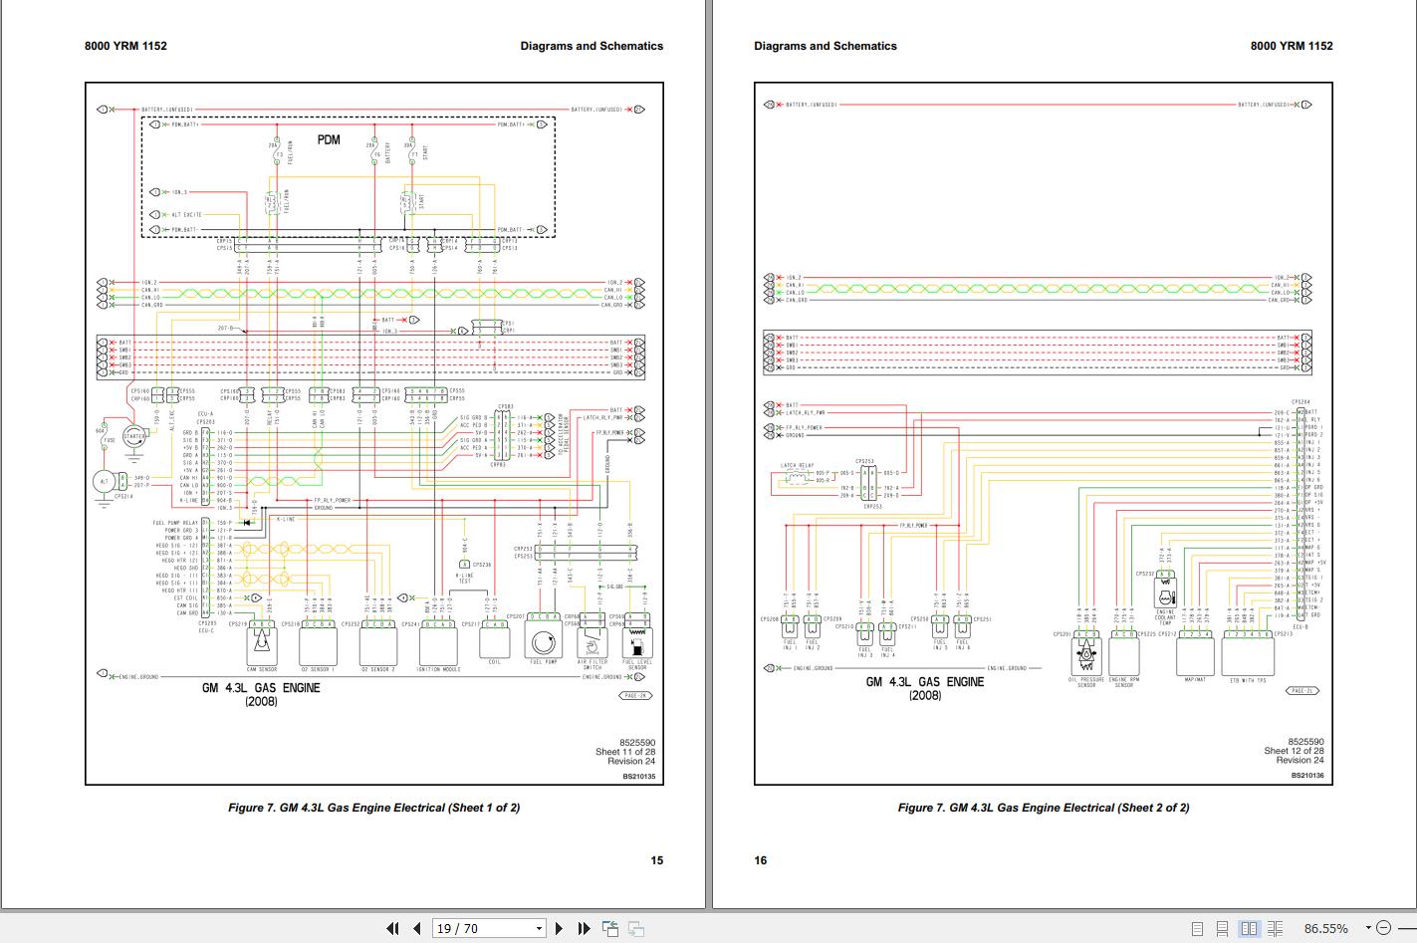Click the 86.55% zoom level

(1326, 928)
